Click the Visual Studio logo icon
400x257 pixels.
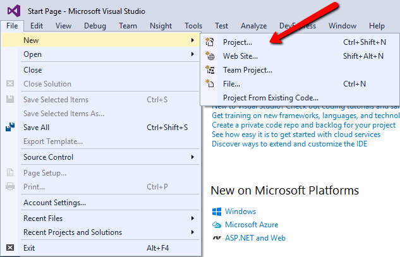14,11
